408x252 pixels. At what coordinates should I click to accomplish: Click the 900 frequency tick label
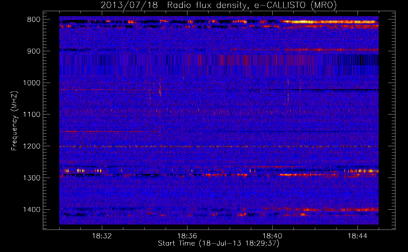34,51
